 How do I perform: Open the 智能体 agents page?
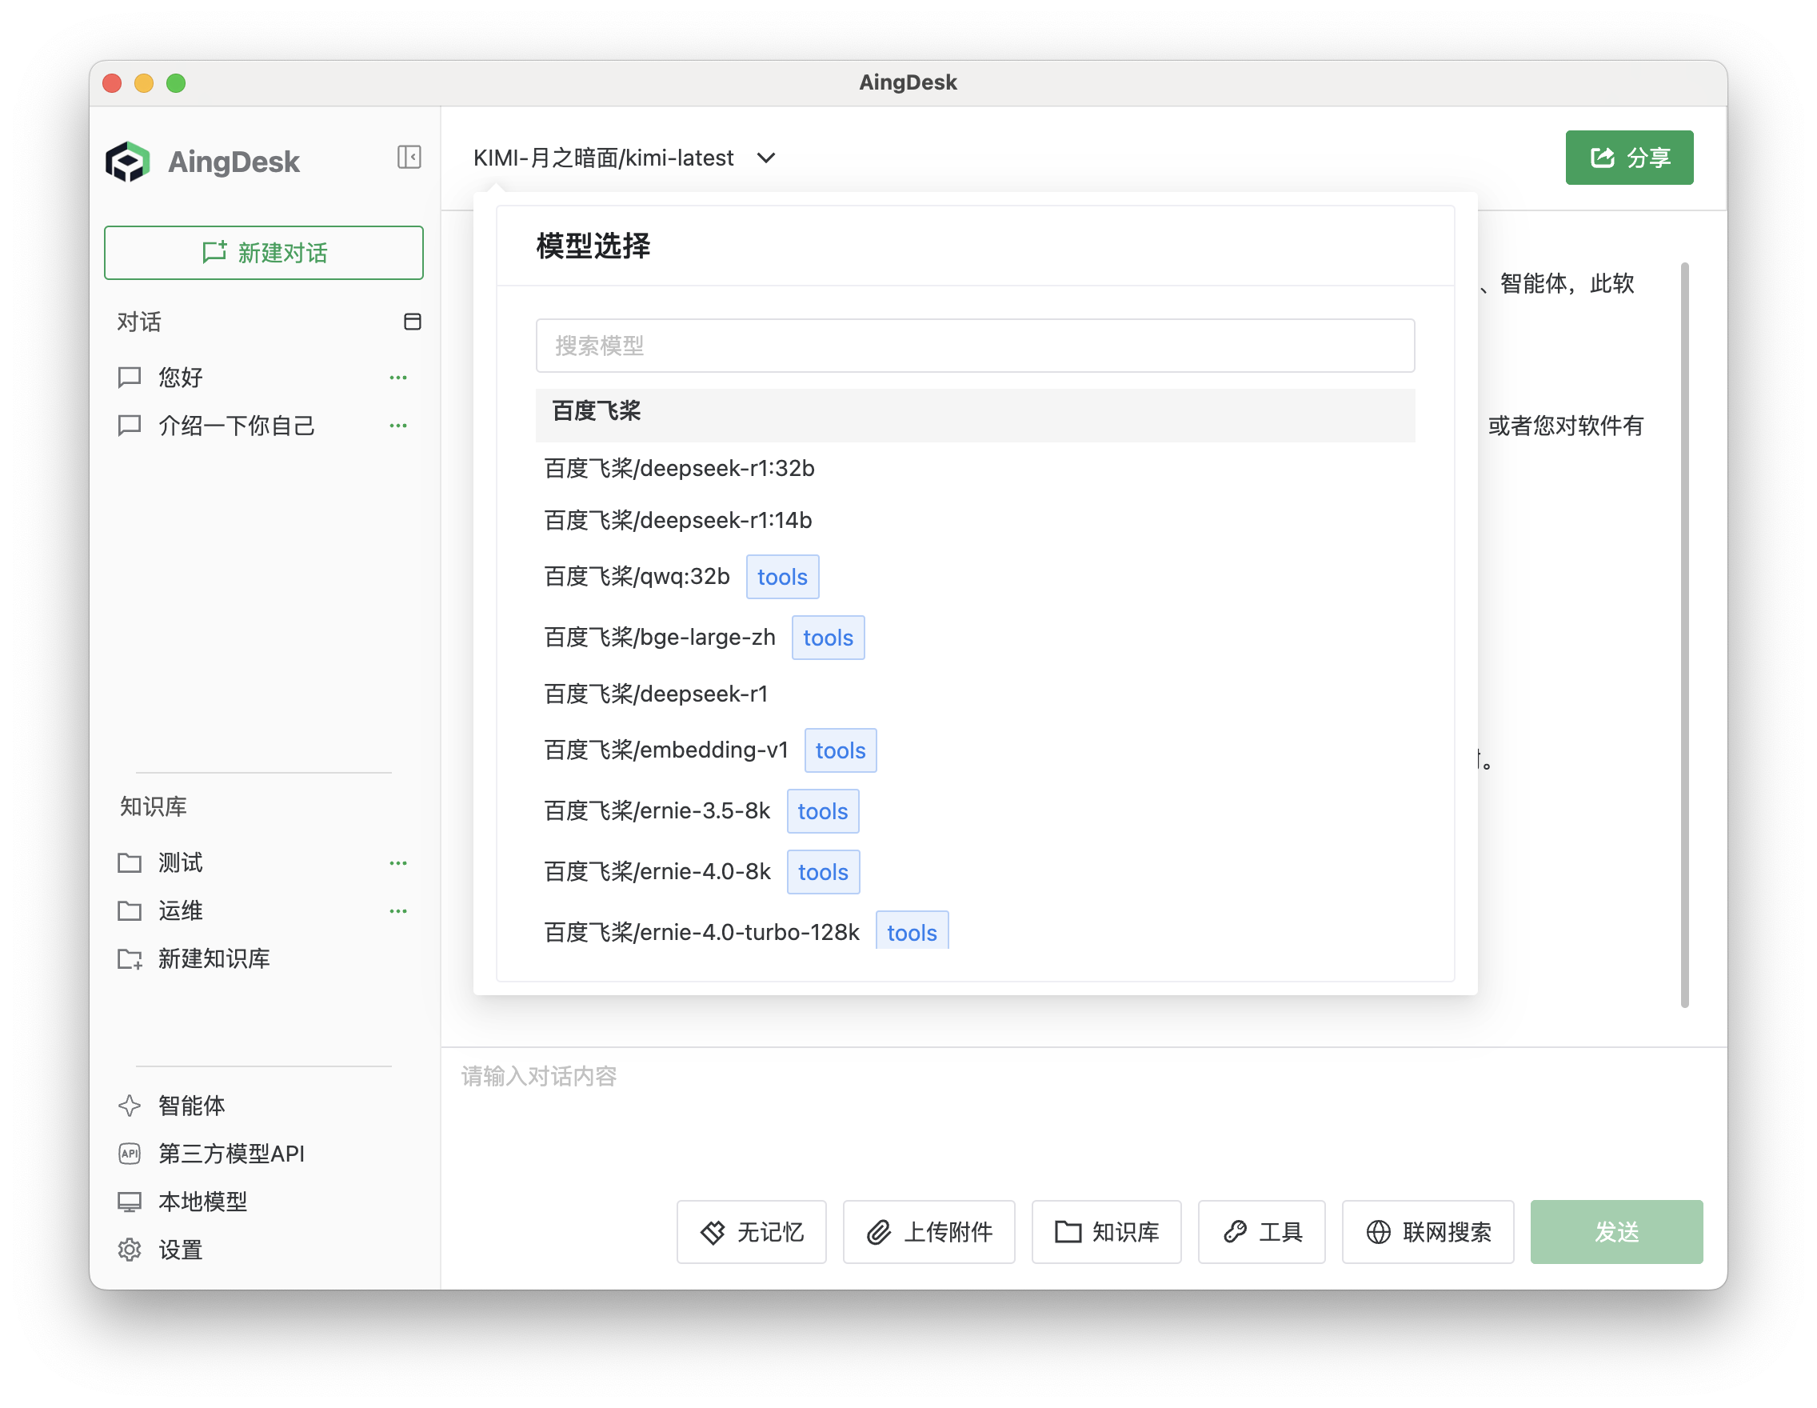pos(191,1106)
